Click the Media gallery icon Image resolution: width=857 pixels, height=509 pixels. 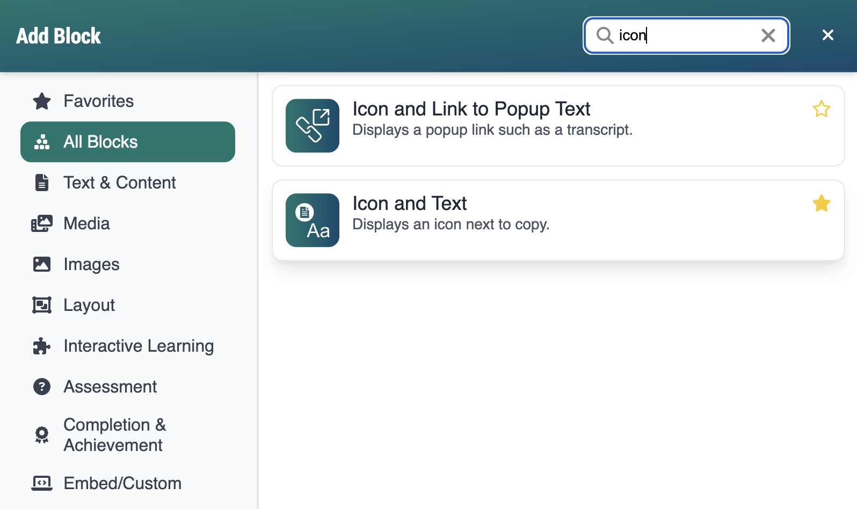click(42, 223)
